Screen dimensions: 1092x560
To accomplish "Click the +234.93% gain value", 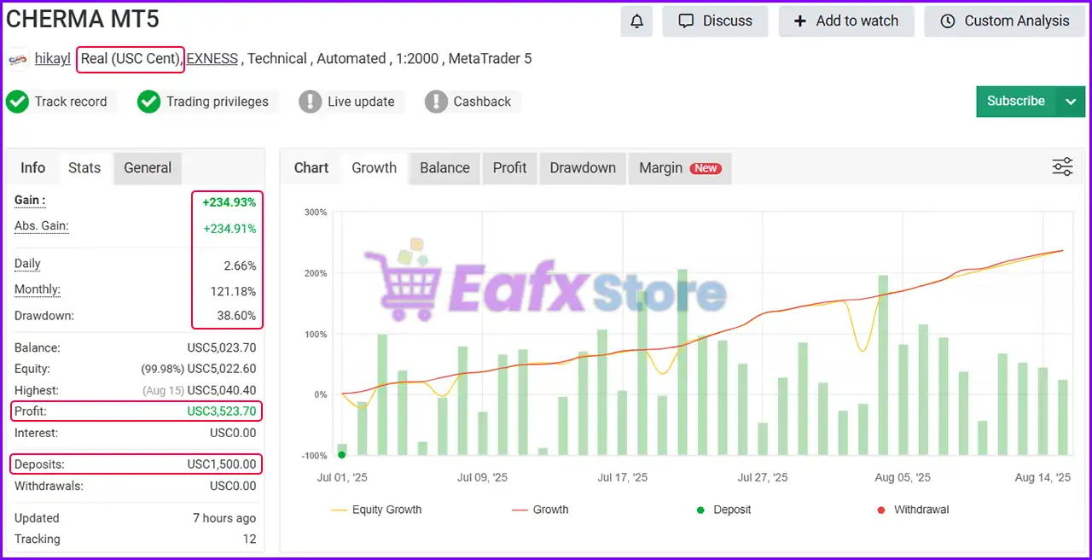I will coord(229,202).
